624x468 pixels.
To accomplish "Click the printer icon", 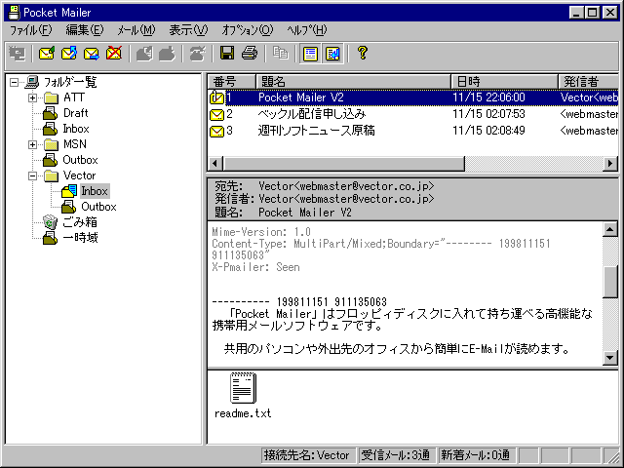I will click(250, 54).
